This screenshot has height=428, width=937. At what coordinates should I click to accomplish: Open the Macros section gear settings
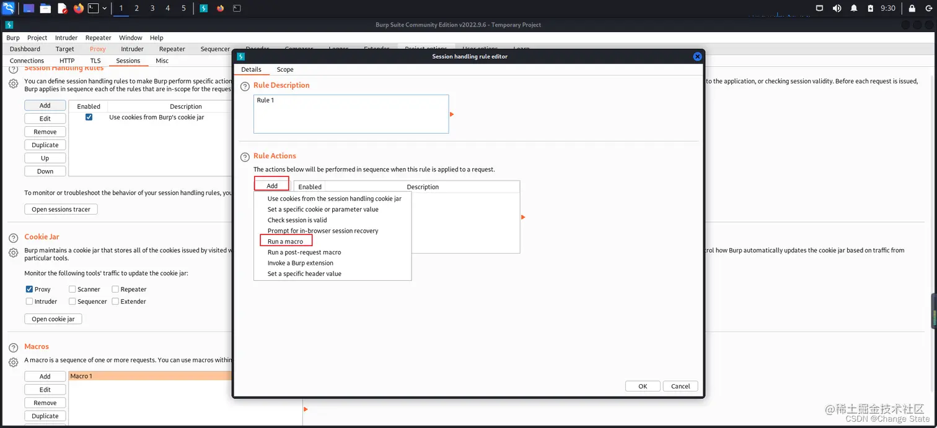coord(13,362)
